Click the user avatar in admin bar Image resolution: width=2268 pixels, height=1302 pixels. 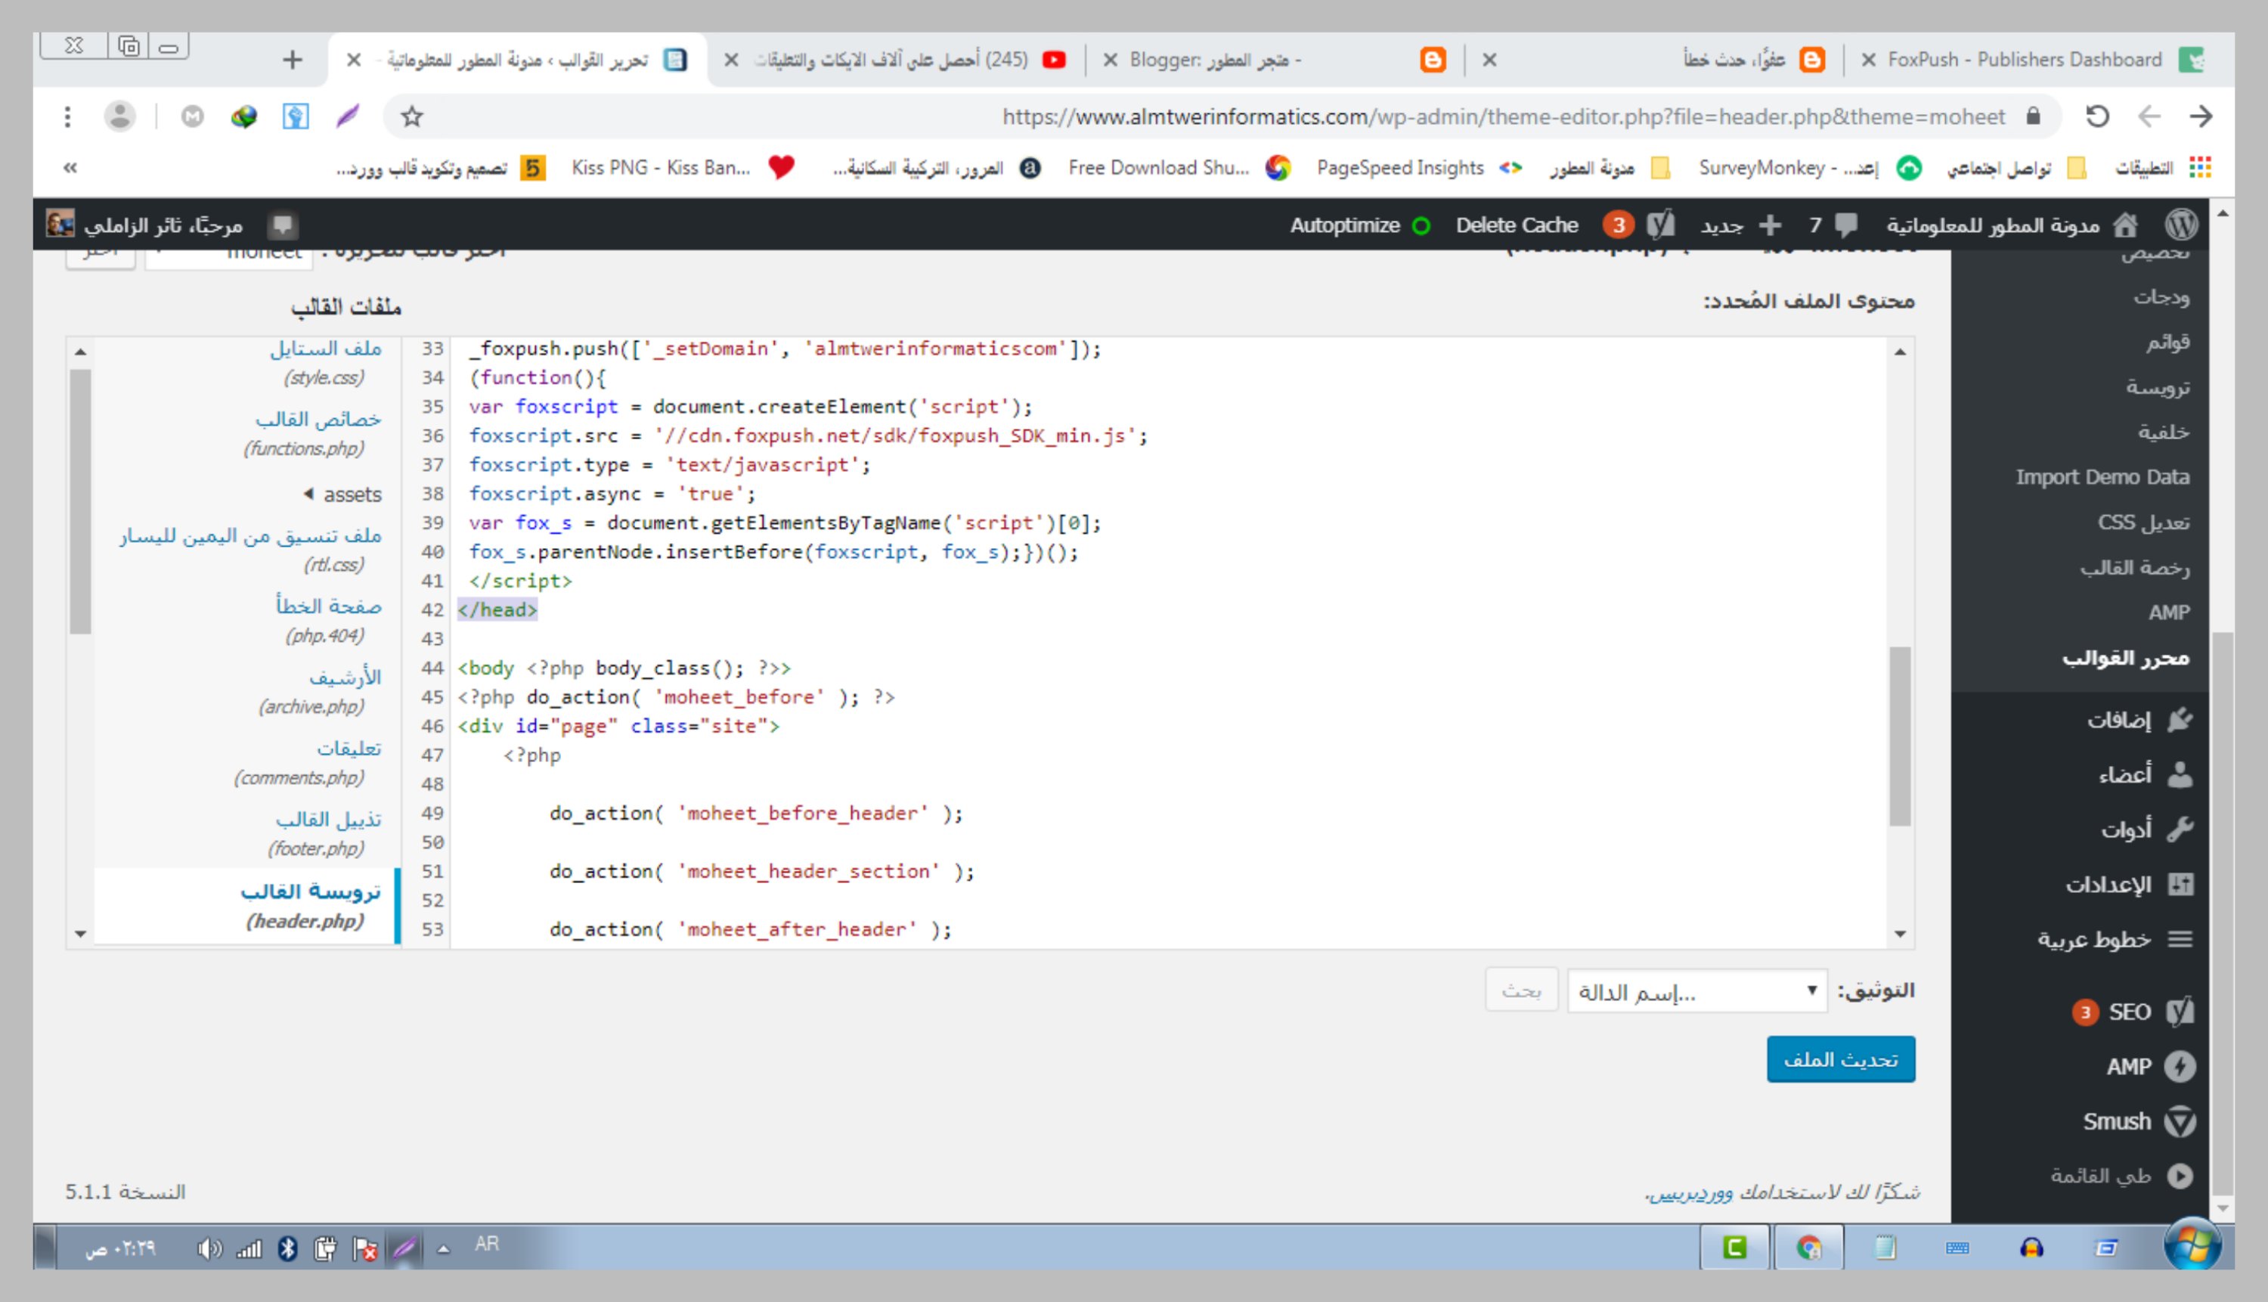(x=60, y=224)
